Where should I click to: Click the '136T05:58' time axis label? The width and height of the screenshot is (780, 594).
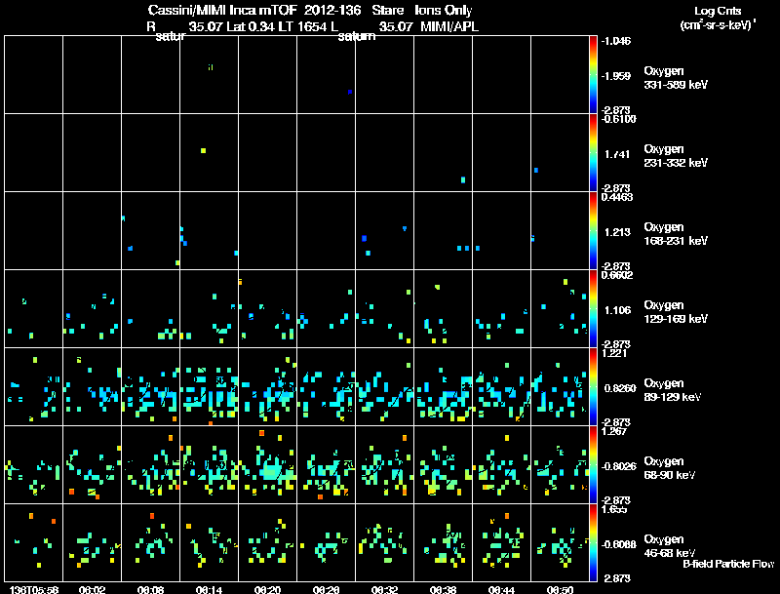click(34, 589)
